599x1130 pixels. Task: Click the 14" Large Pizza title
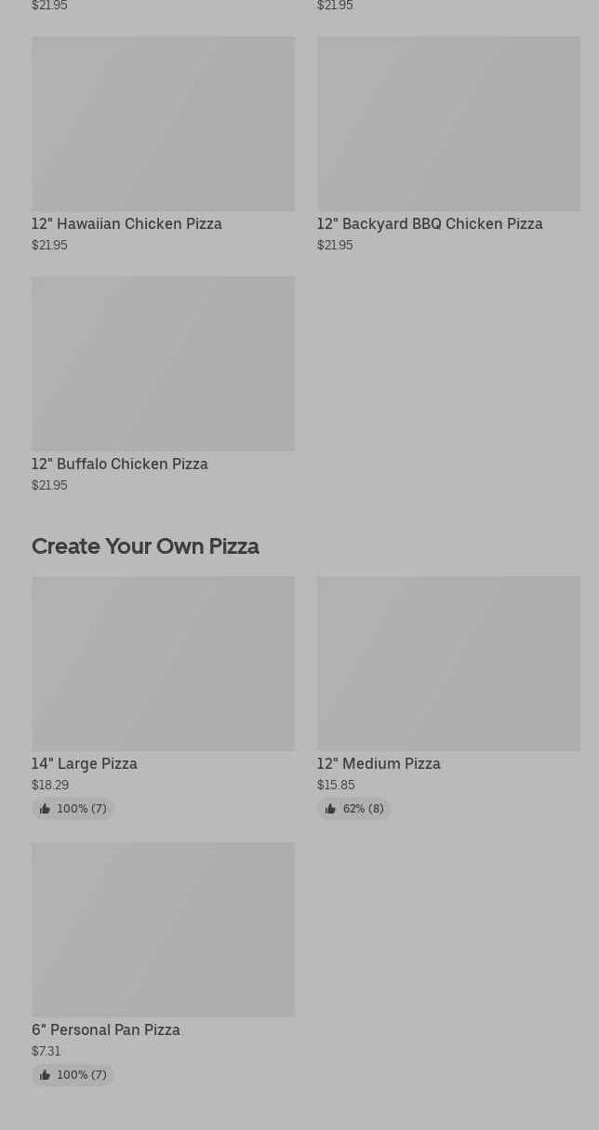(x=85, y=764)
